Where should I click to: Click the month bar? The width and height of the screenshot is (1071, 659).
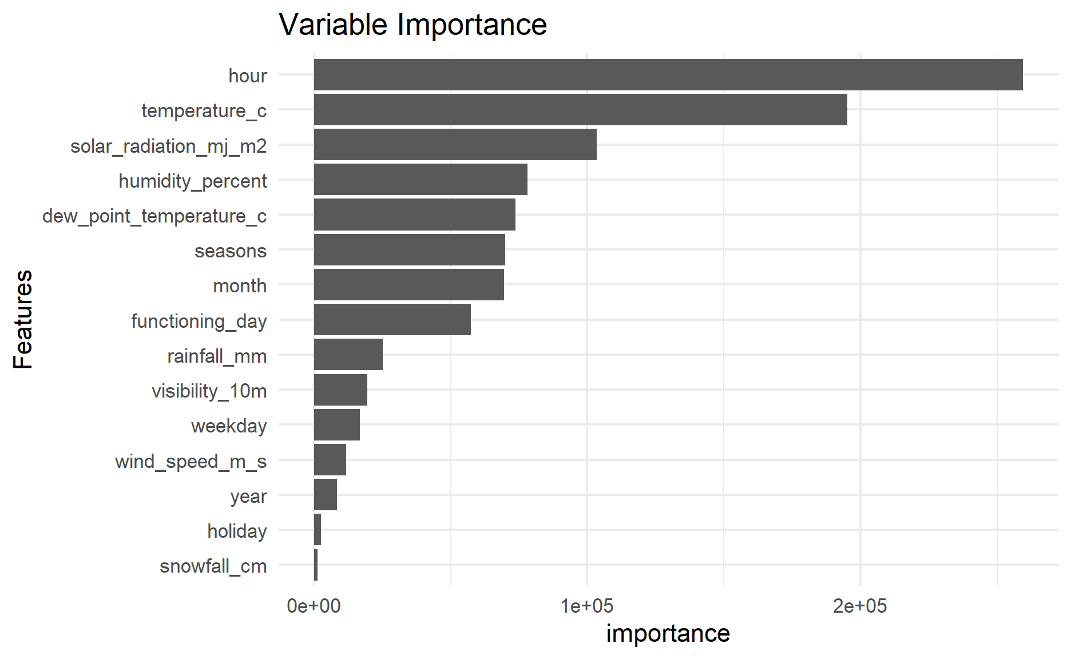click(x=408, y=285)
